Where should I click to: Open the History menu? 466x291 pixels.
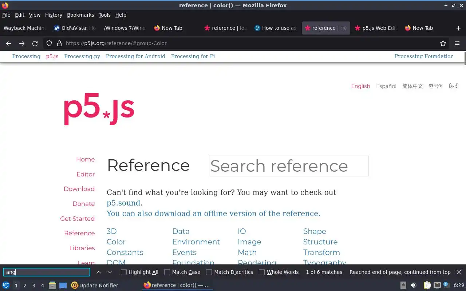point(54,15)
